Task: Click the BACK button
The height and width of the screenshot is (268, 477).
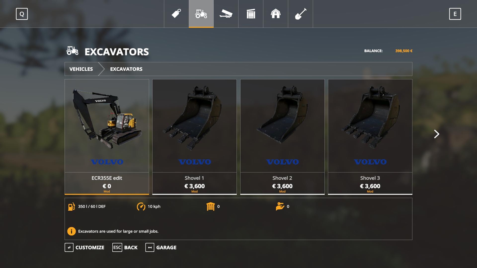Action: tap(125, 247)
